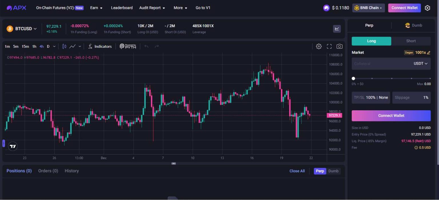Switch to the Short position tab
Viewport: 439px width, 200px height.
(x=410, y=41)
